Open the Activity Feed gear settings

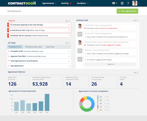click(x=135, y=20)
